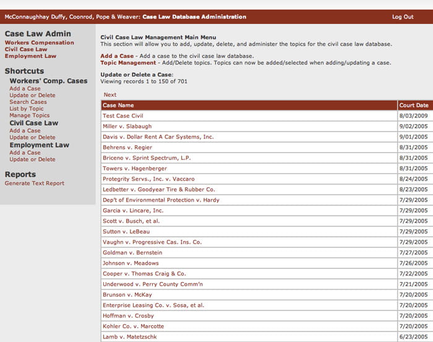Viewport: 433px width, 342px height.
Task: Open Johnson v. Meadows case
Action: [x=131, y=263]
